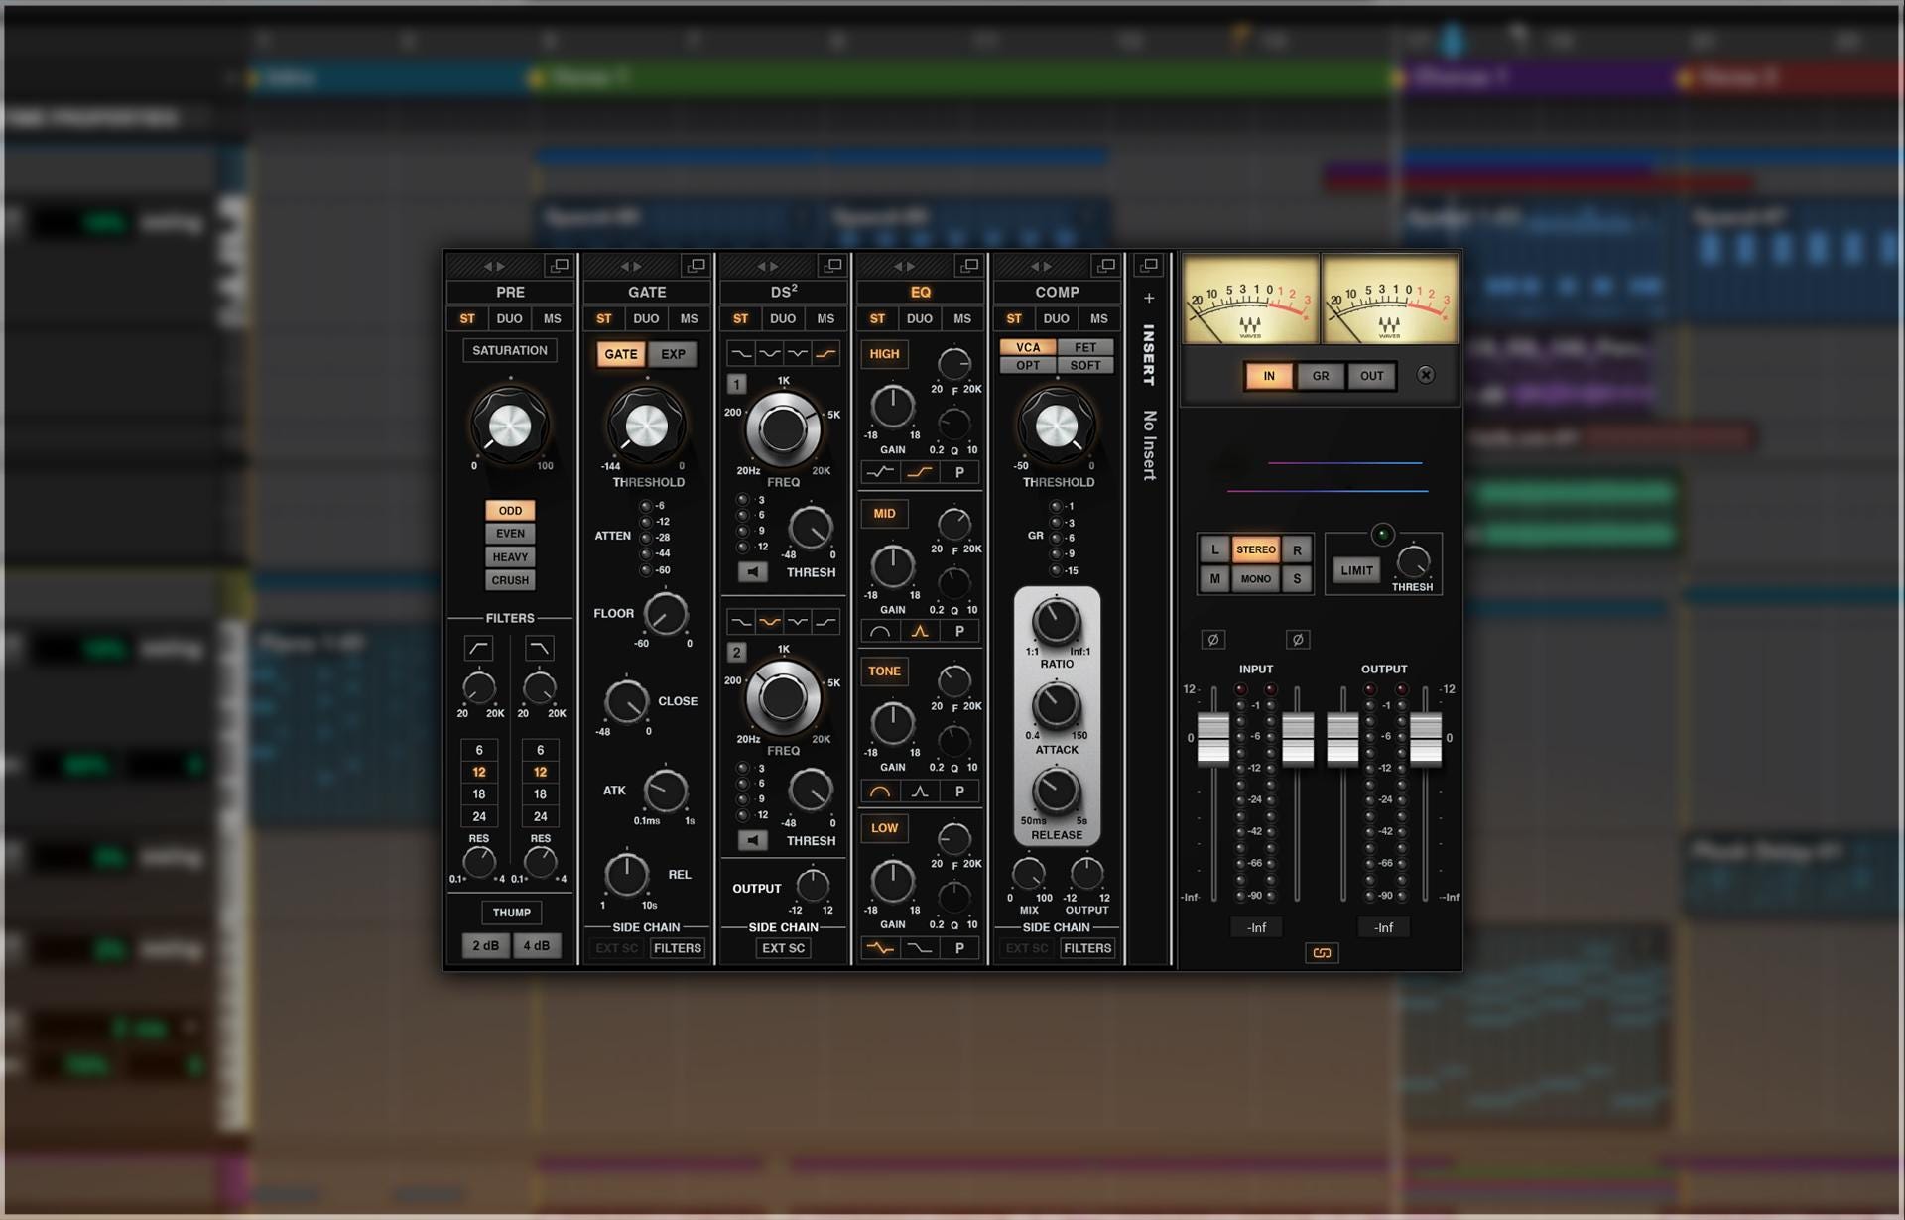This screenshot has width=1905, height=1220.
Task: Solo the left channel with L
Action: coord(1214,549)
